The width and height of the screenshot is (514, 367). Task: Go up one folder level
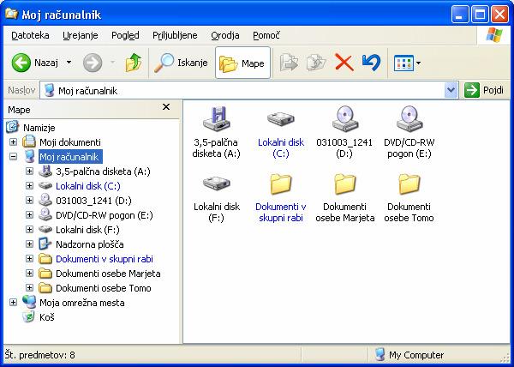tap(133, 63)
